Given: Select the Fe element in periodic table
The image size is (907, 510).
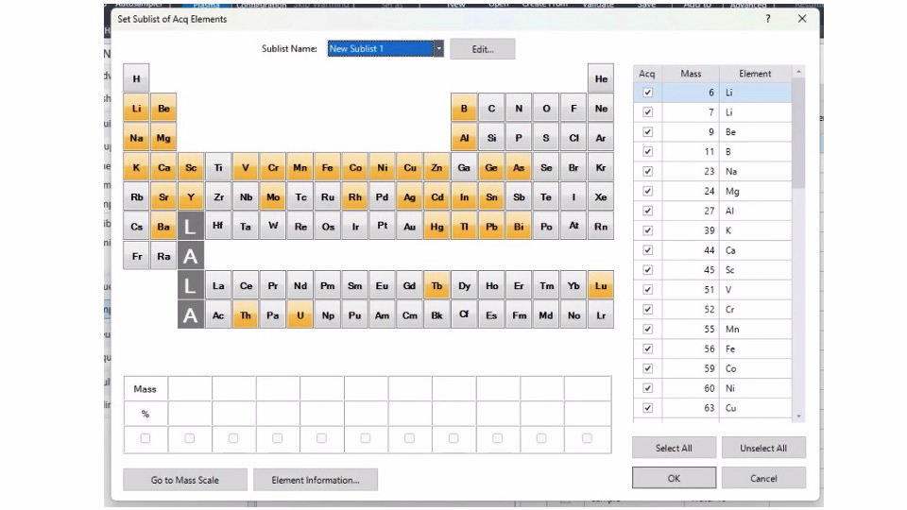Looking at the screenshot, I should [x=328, y=168].
